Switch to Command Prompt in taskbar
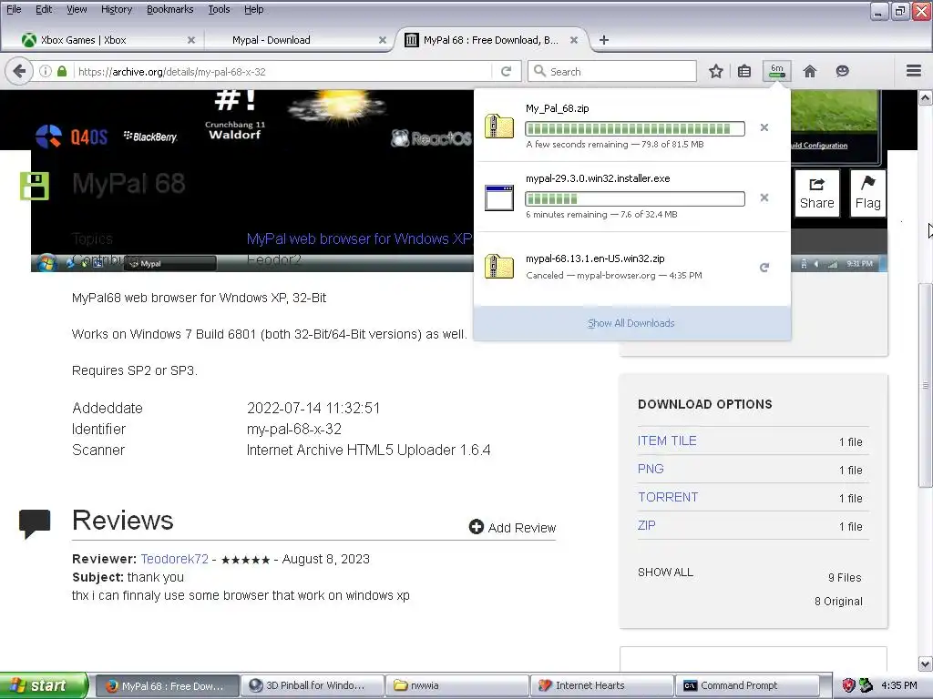The width and height of the screenshot is (933, 699). (x=747, y=685)
